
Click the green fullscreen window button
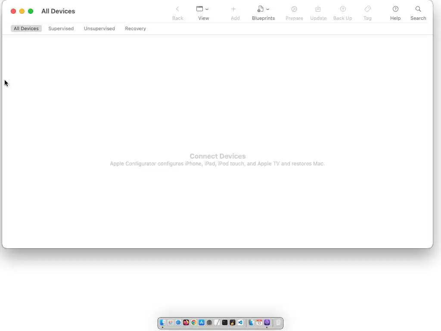[x=31, y=11]
